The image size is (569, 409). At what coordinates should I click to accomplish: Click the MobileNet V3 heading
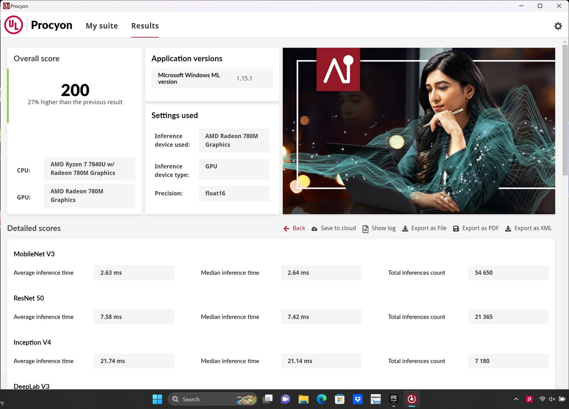[34, 254]
